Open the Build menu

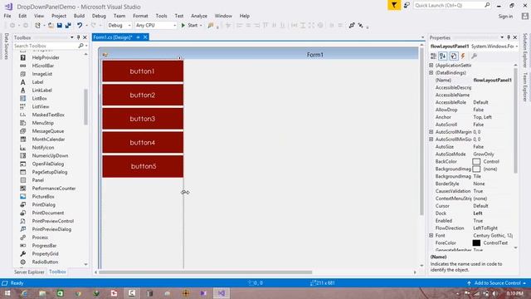click(80, 16)
